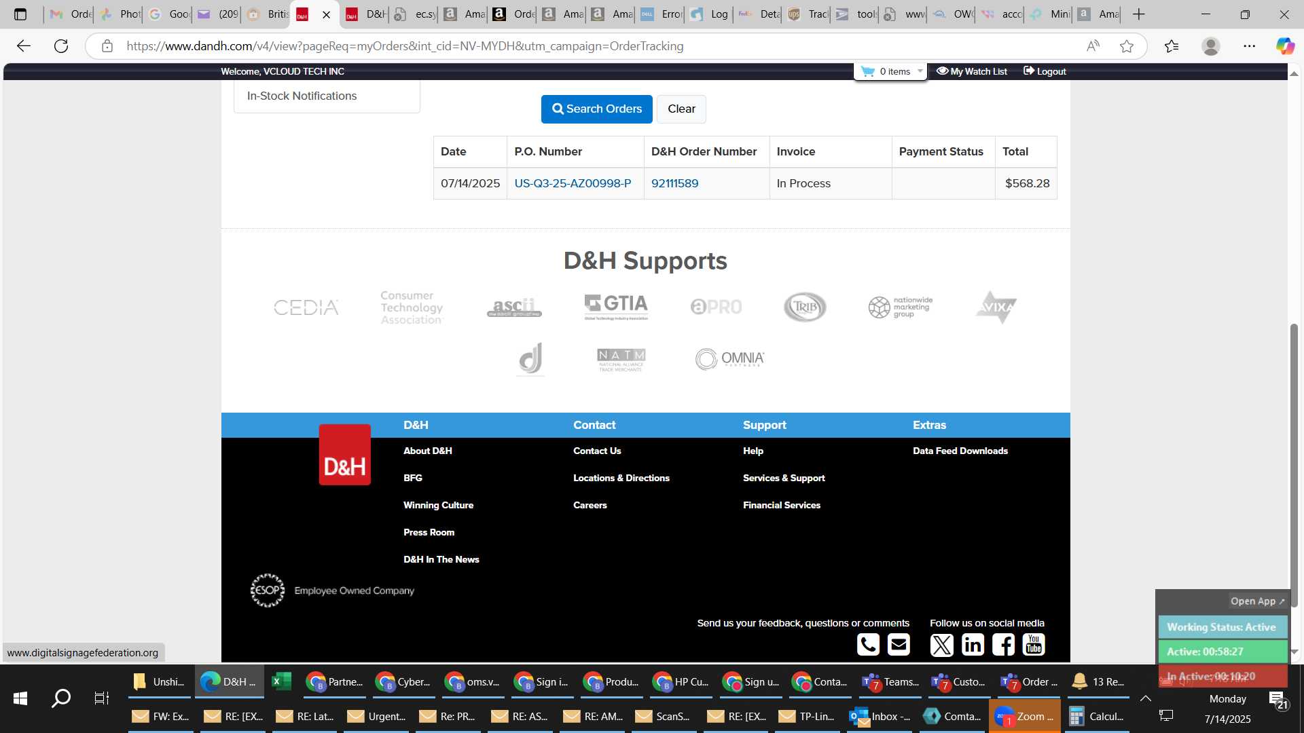Switch to the D&H second browser tab
The width and height of the screenshot is (1304, 733).
tap(365, 14)
